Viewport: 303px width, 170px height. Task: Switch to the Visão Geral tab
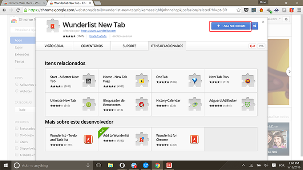[x=54, y=46]
